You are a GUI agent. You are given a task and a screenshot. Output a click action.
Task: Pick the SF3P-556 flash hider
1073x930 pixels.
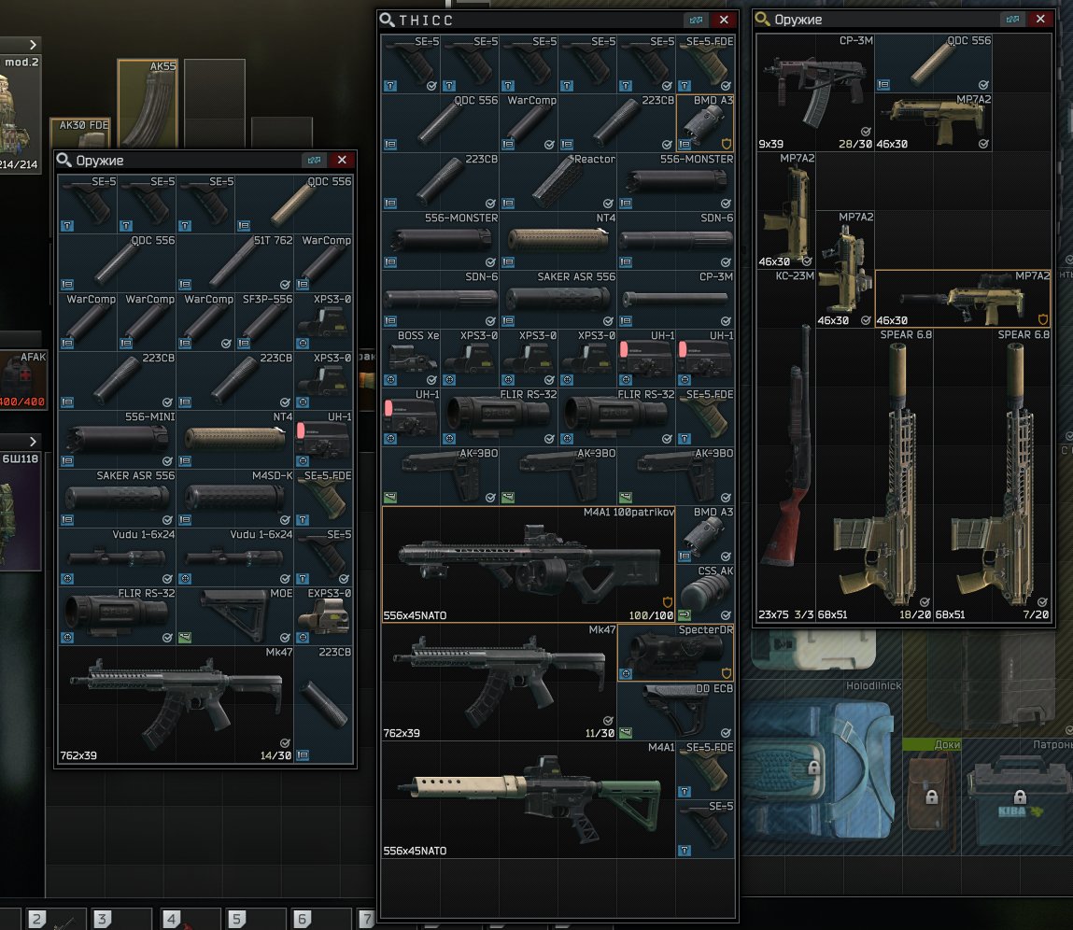coord(264,321)
